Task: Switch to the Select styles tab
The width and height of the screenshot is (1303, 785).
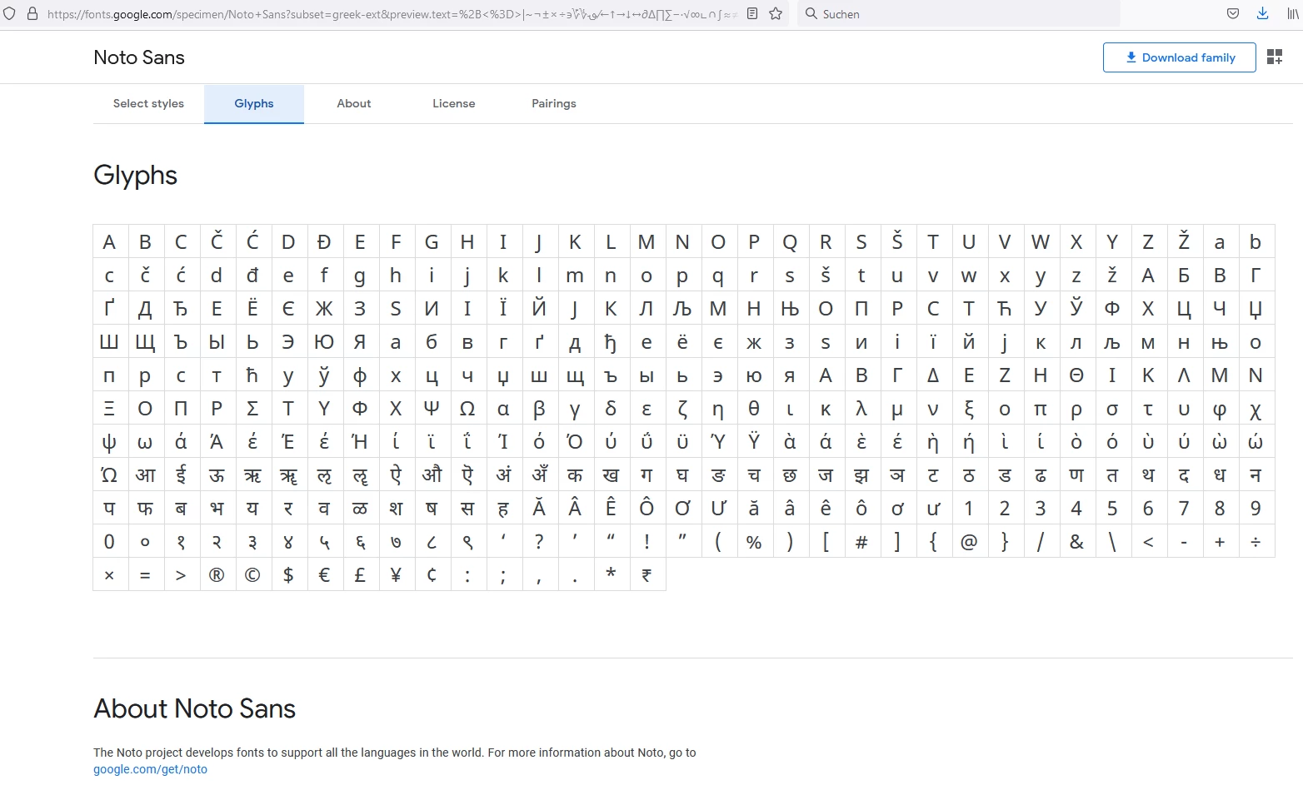Action: pyautogui.click(x=148, y=103)
